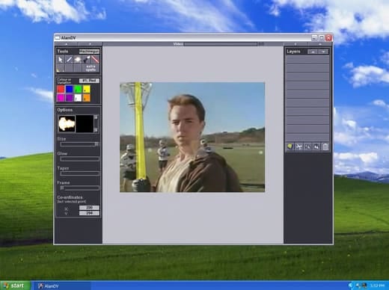Select the white line blade tool
Image resolution: width=389 pixels, height=290 pixels.
point(69,60)
